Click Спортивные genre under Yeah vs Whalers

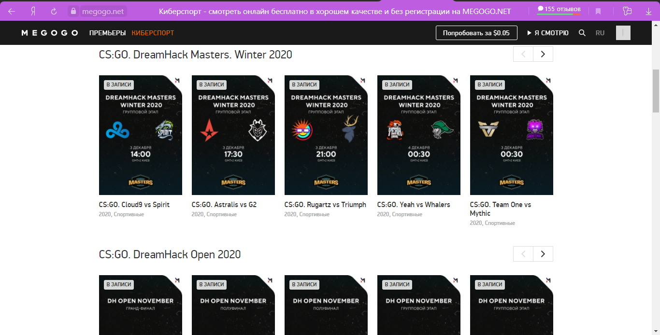407,214
